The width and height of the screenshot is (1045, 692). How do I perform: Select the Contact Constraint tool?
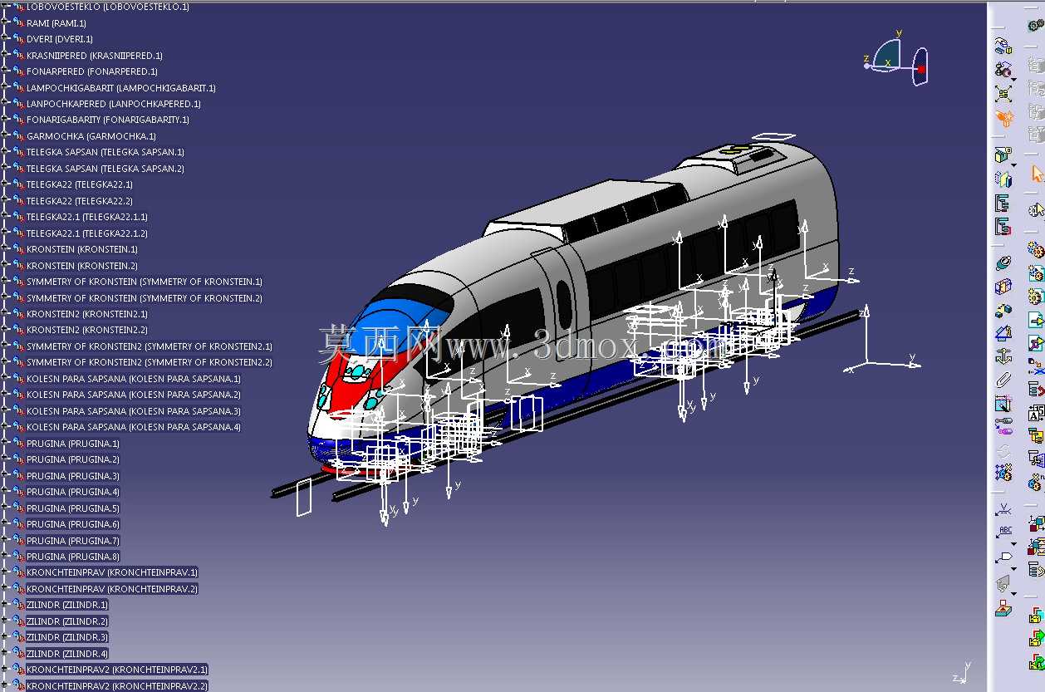[1003, 287]
